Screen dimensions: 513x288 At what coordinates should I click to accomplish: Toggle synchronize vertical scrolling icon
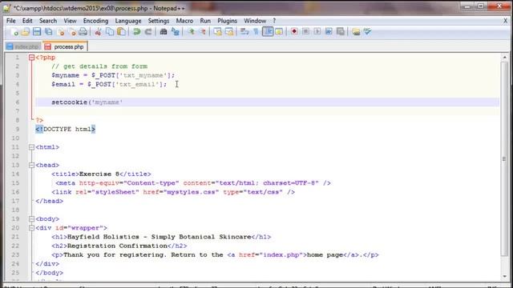tap(217, 32)
